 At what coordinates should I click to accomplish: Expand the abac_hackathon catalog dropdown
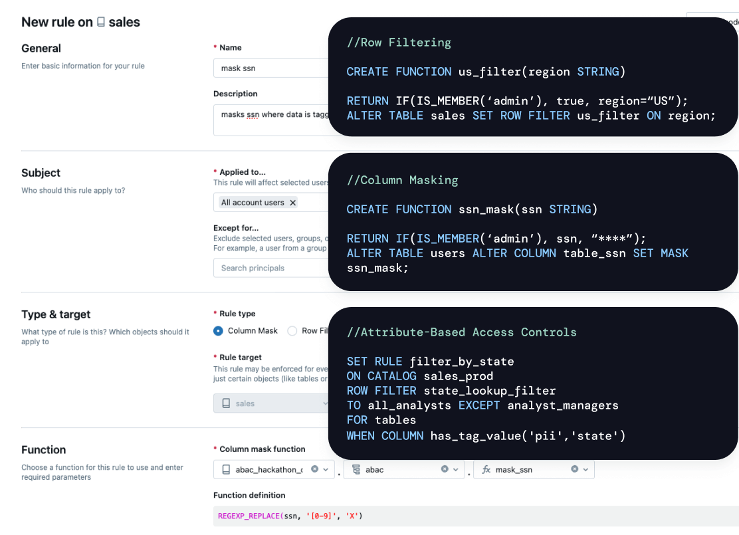pyautogui.click(x=326, y=469)
